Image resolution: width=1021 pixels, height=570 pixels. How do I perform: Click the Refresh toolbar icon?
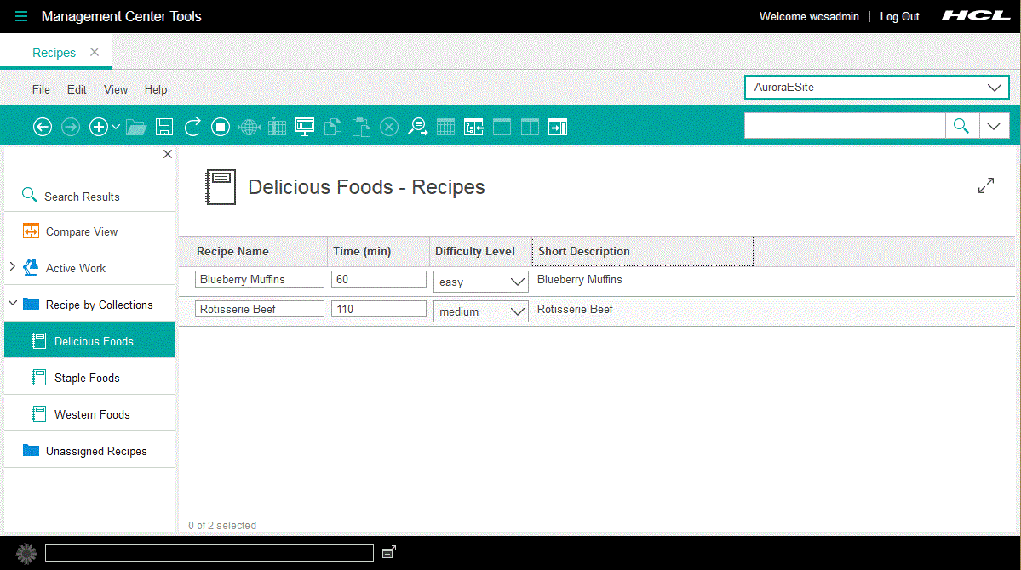click(192, 126)
